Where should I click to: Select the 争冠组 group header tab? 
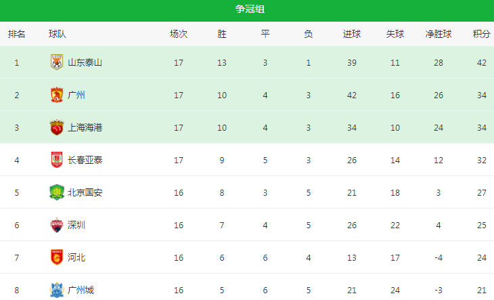click(250, 9)
